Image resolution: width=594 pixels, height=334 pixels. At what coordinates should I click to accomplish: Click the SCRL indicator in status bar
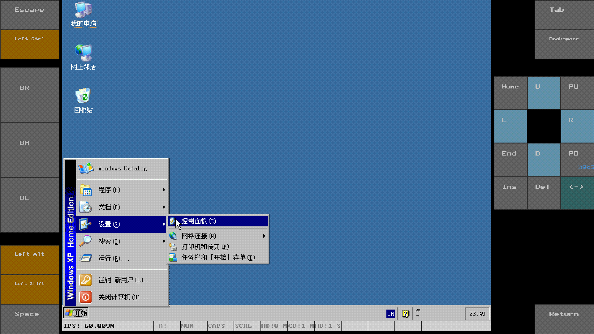(x=247, y=326)
